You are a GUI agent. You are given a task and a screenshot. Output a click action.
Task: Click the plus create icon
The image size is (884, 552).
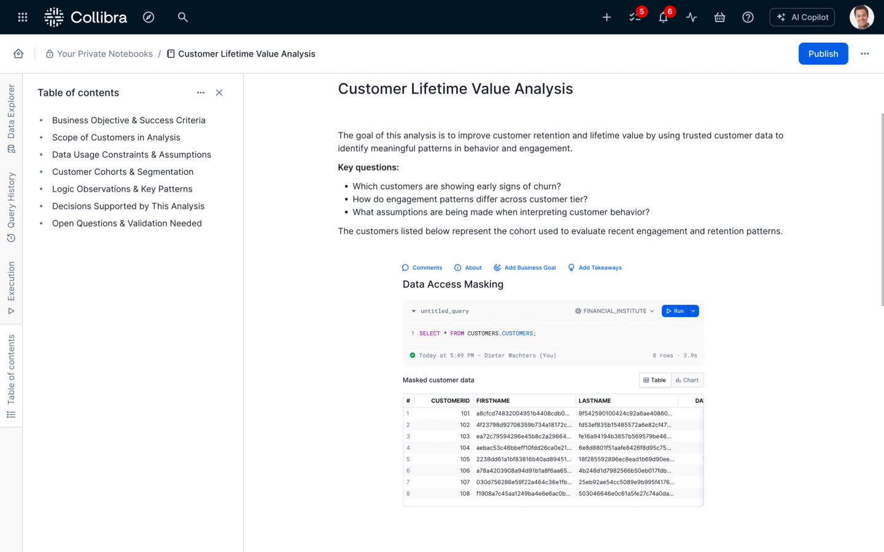pos(607,17)
